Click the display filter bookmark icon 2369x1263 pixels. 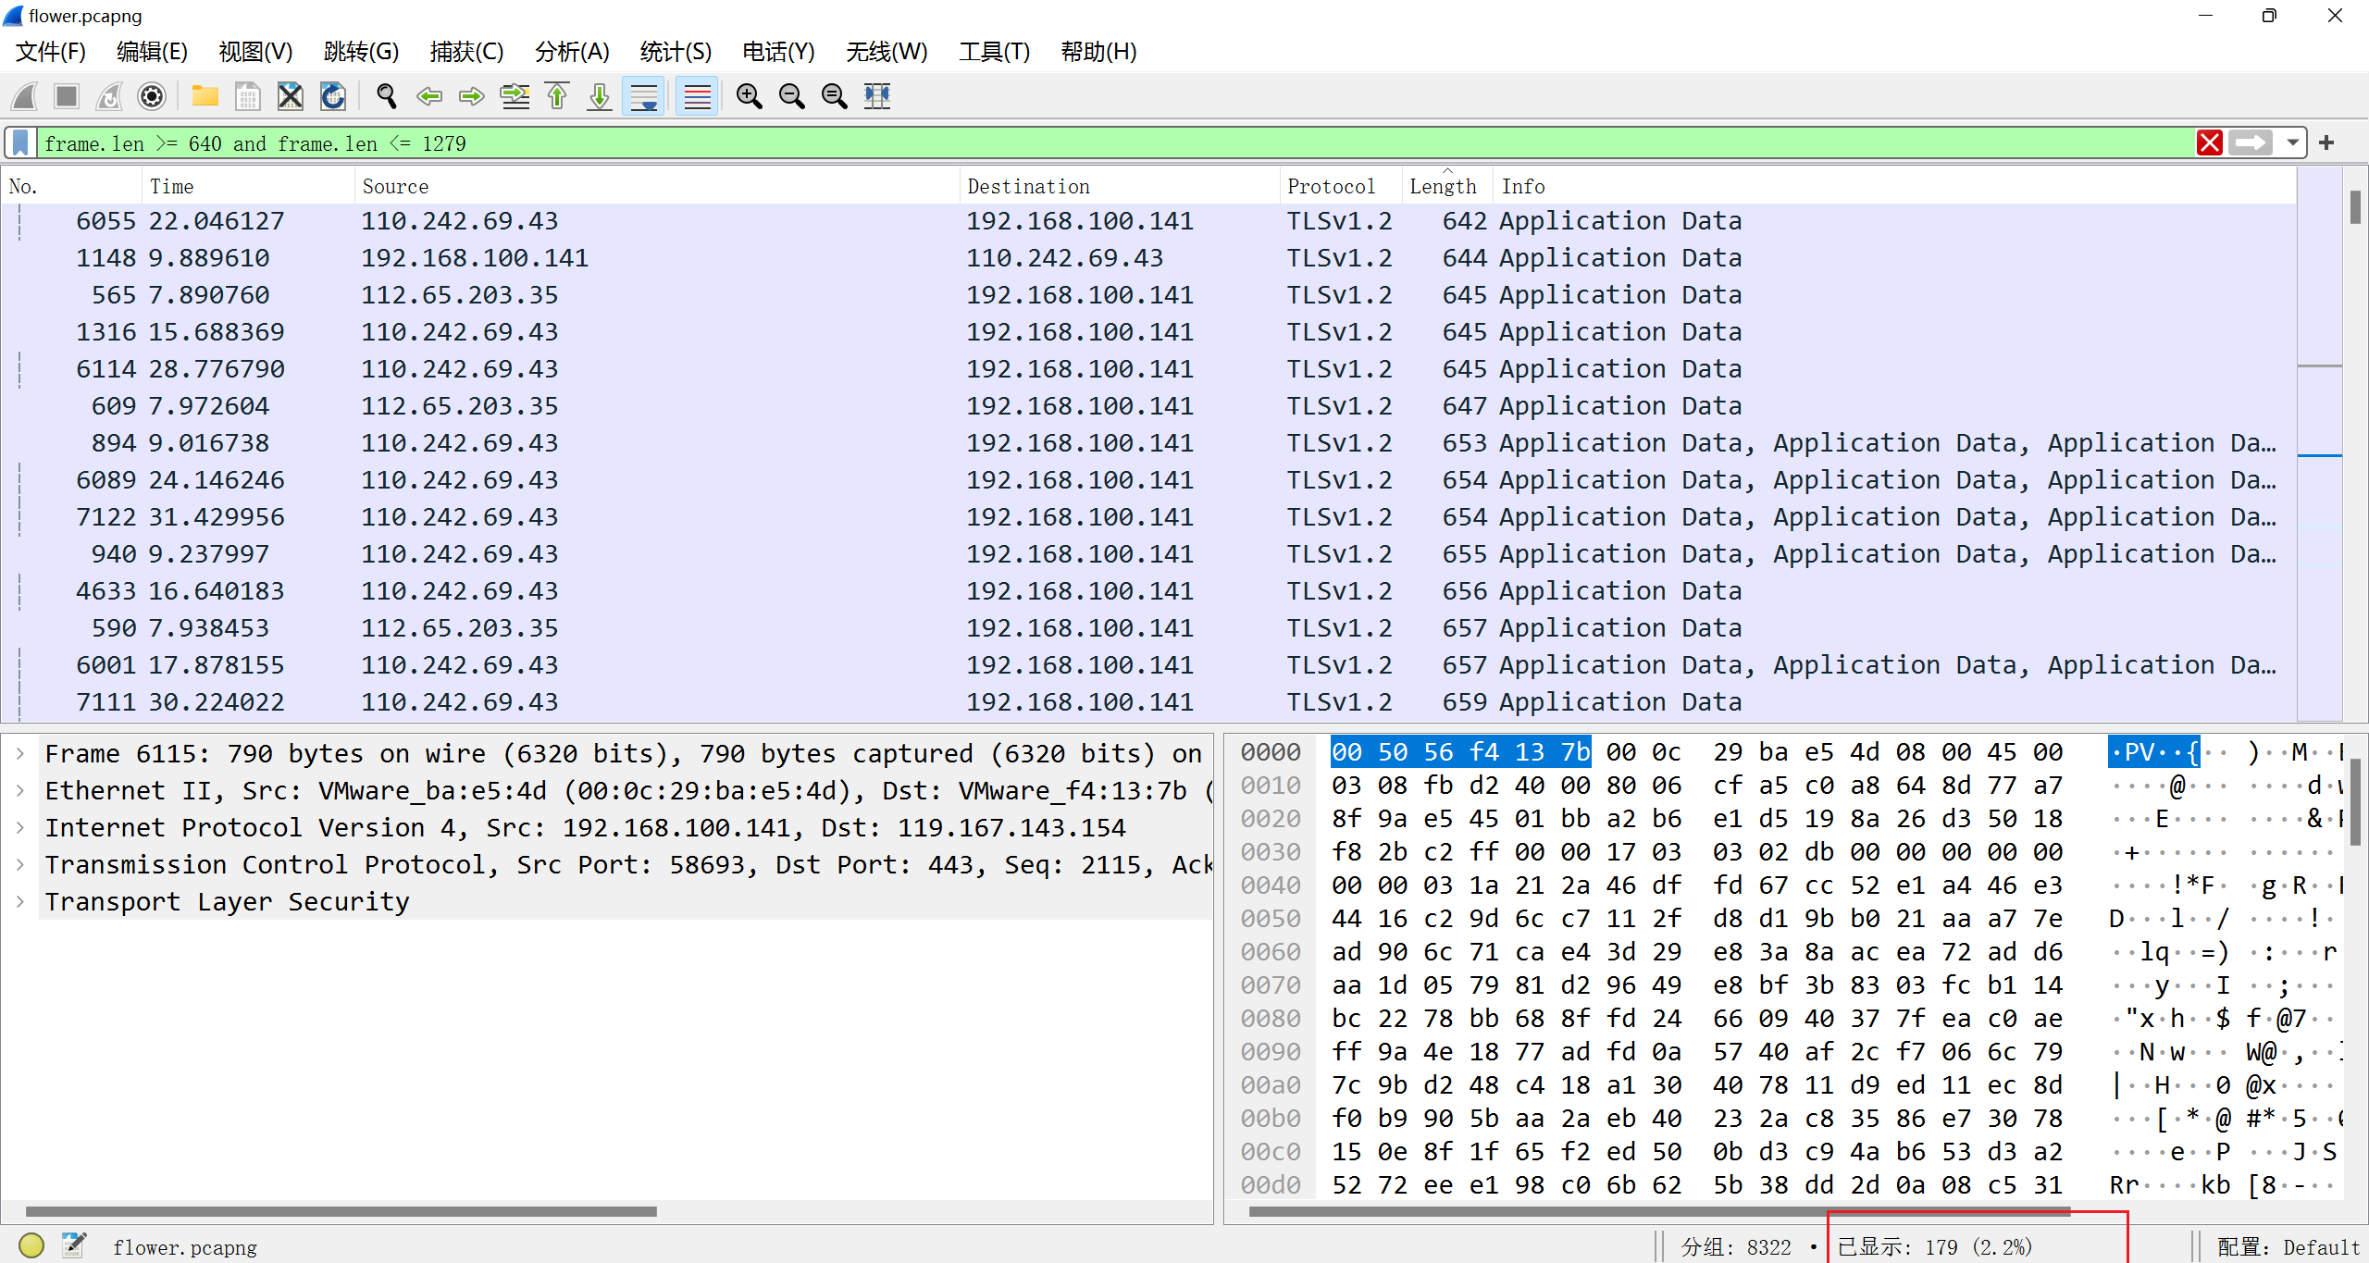tap(20, 143)
